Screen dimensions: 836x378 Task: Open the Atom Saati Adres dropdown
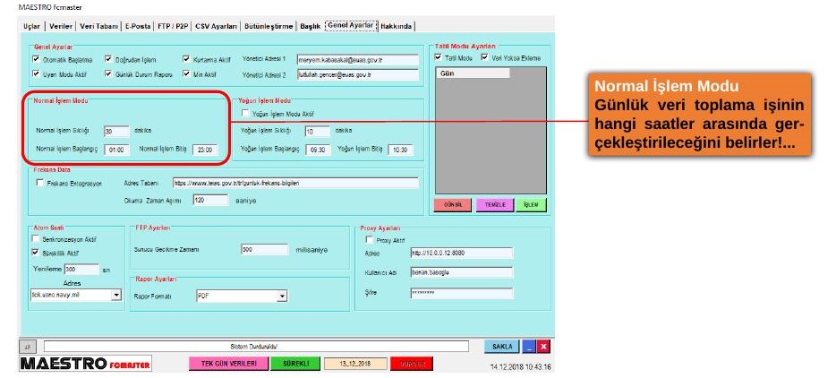116,294
